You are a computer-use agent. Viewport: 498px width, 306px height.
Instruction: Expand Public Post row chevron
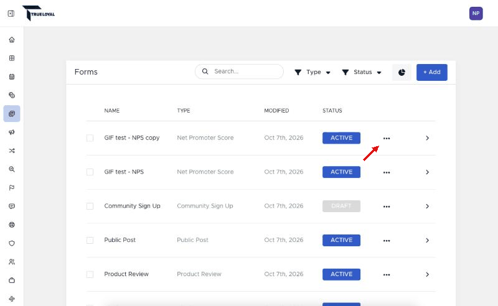tap(427, 240)
